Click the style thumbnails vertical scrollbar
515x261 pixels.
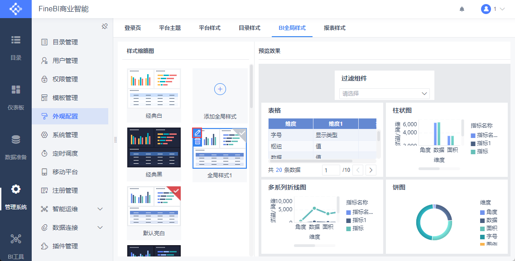click(251, 86)
